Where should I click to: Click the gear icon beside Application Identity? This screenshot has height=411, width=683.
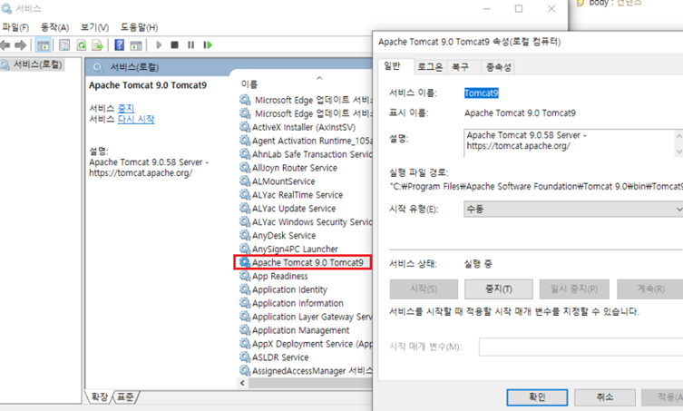[245, 289]
